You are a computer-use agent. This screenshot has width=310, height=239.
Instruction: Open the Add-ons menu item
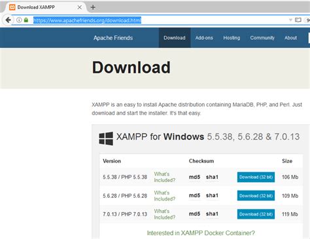204,38
